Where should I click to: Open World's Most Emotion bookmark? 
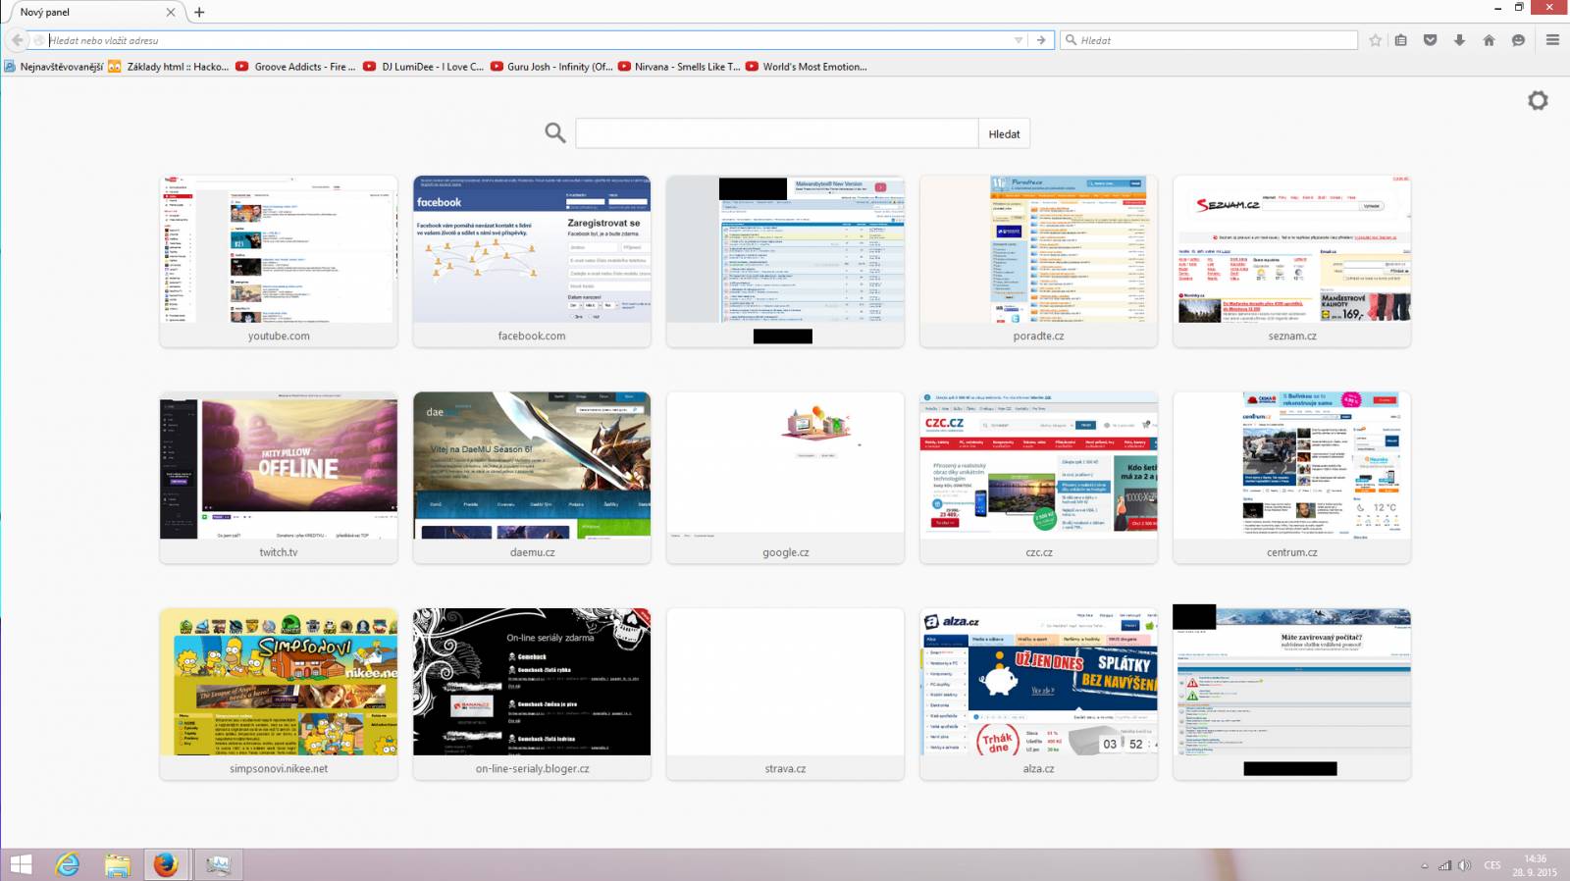(x=806, y=67)
